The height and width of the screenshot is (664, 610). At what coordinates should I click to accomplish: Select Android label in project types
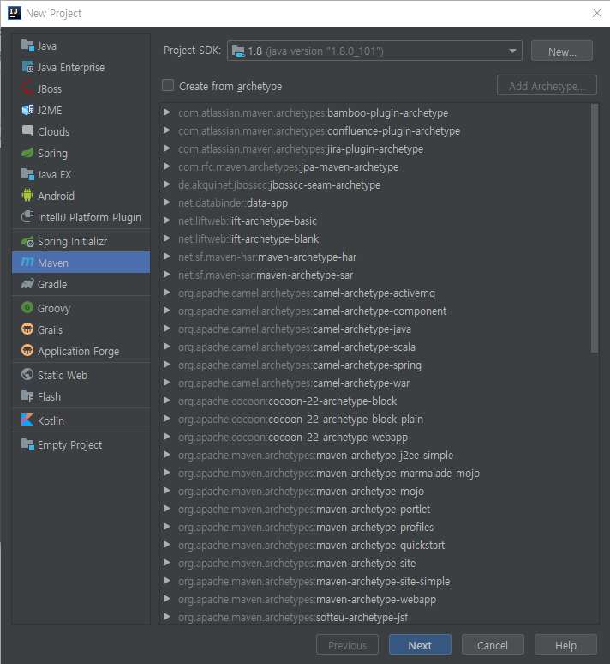click(56, 196)
